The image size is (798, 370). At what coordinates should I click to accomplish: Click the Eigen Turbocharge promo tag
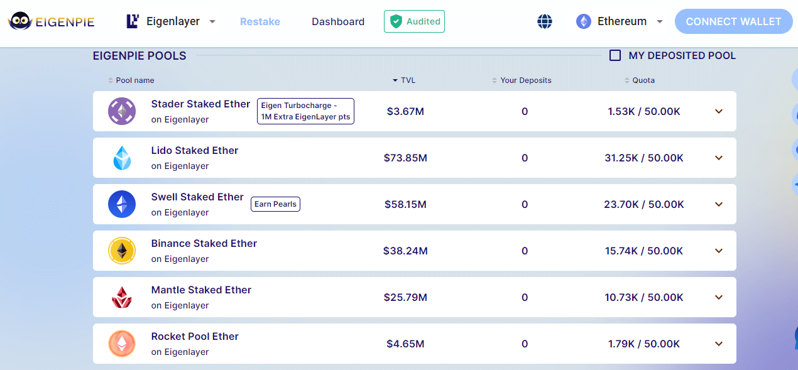coord(305,111)
